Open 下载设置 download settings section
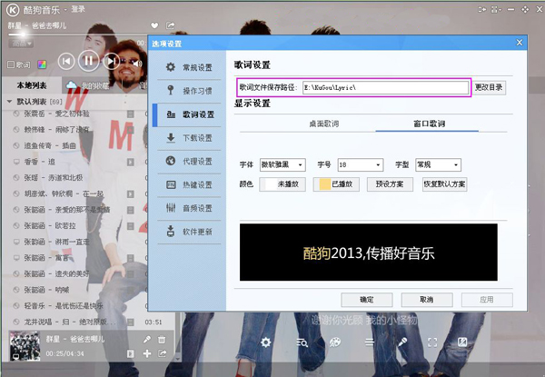545x377 pixels. [x=189, y=138]
